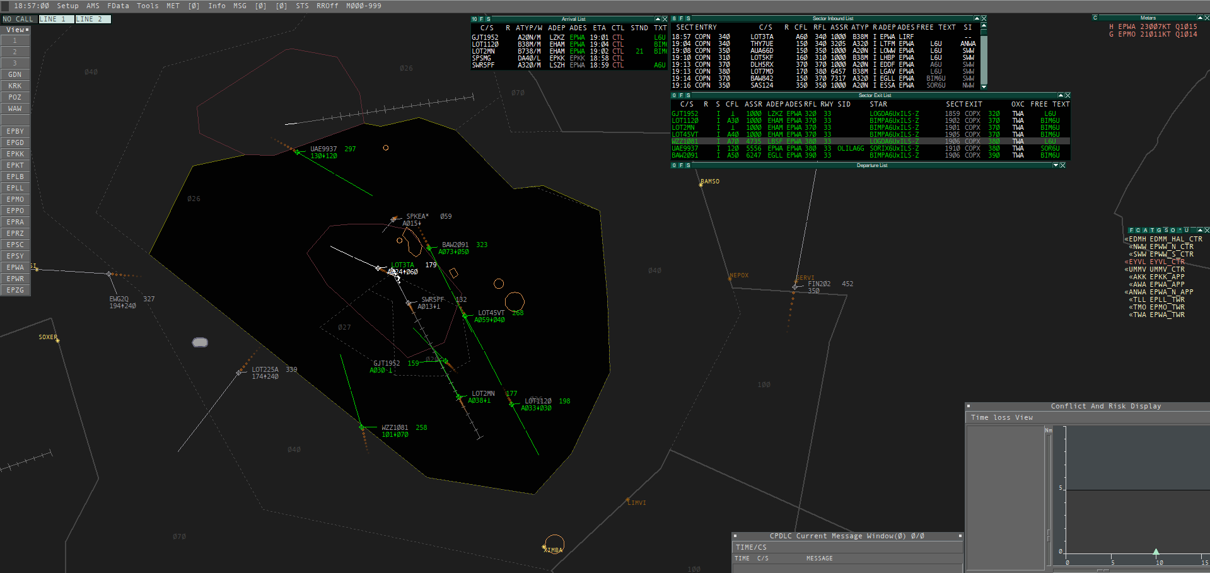Click the green marker on Time loss View axis

pyautogui.click(x=1156, y=552)
